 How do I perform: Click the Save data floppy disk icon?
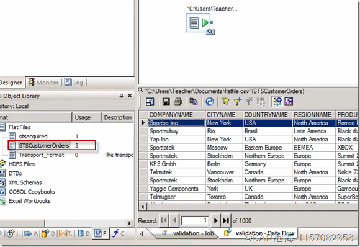click(x=166, y=101)
